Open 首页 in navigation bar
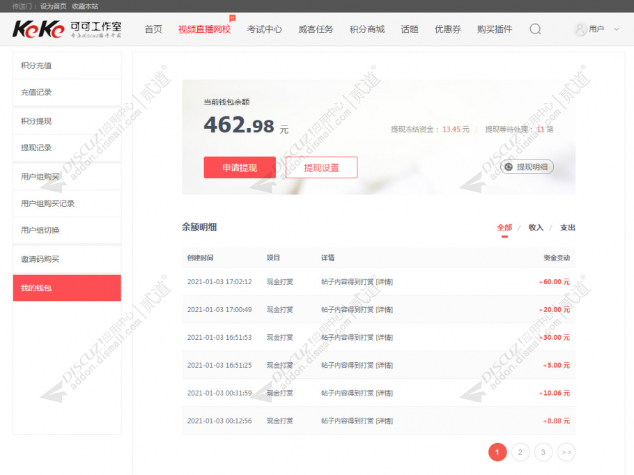The image size is (634, 475). (153, 29)
